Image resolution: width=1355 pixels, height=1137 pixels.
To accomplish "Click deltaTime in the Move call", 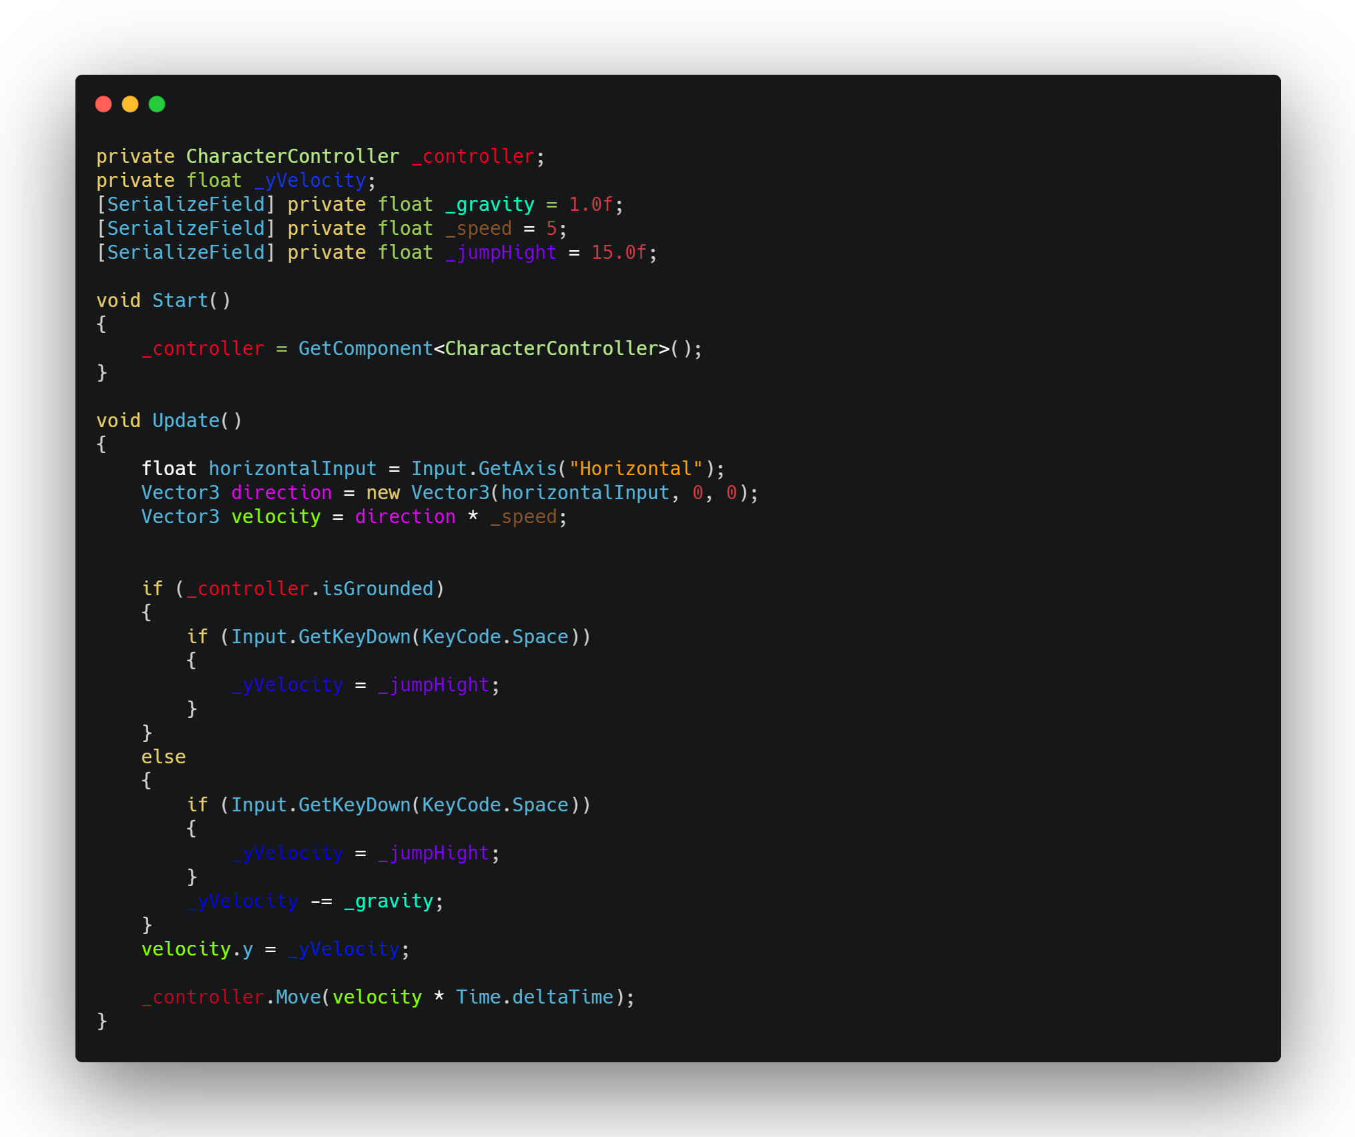I will [563, 997].
